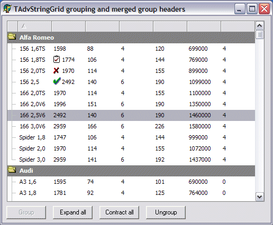Click the 1595 cell in A3 1,6 row
Viewport: 273px width, 225px height.
pos(60,182)
